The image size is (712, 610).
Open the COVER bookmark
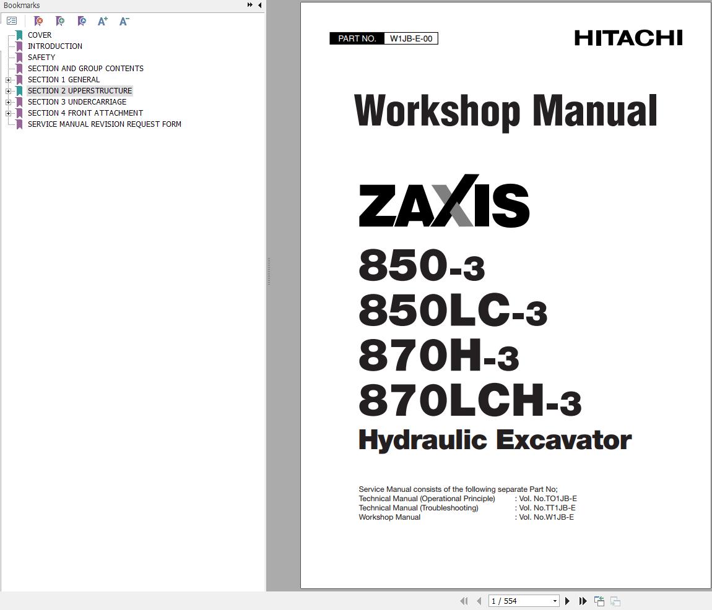point(40,35)
